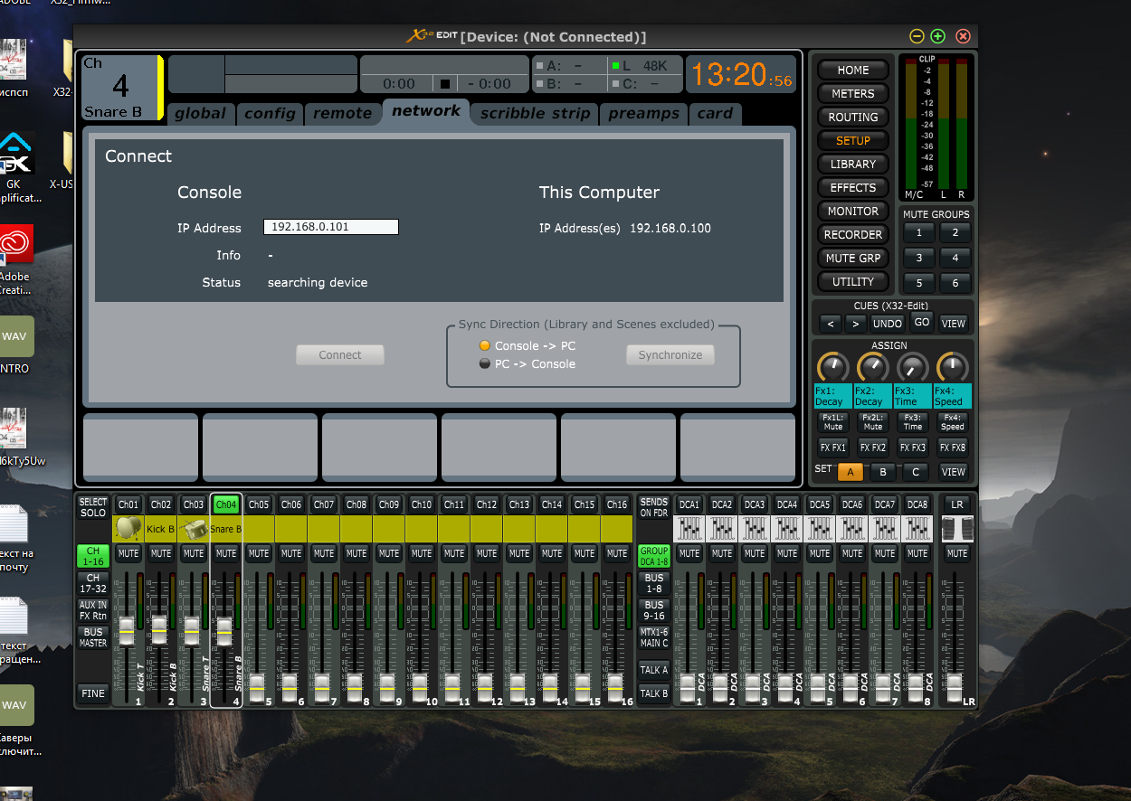This screenshot has width=1131, height=801.
Task: Open the MONITOR view
Action: coord(852,211)
